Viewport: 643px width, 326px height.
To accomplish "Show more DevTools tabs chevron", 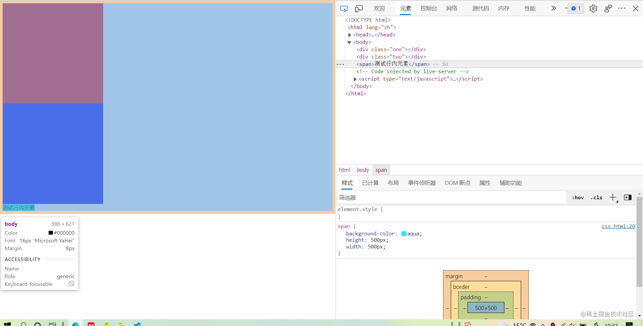I will coord(554,8).
